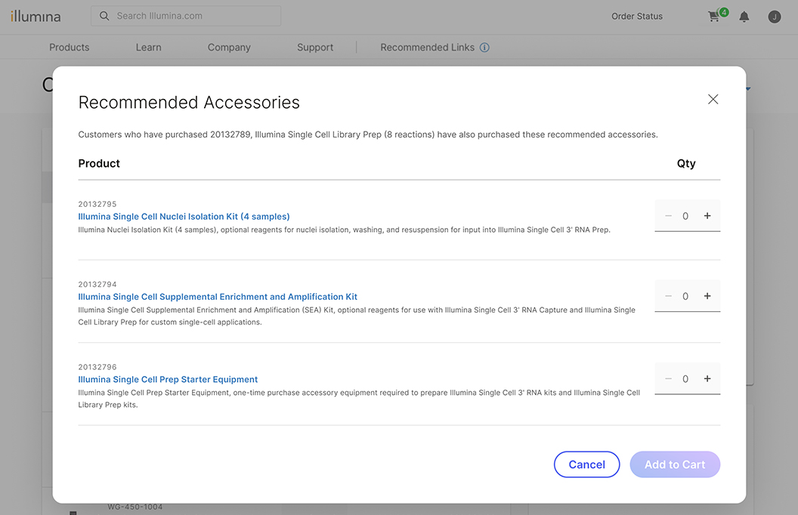Open the Support menu
This screenshot has width=798, height=515.
[x=315, y=48]
